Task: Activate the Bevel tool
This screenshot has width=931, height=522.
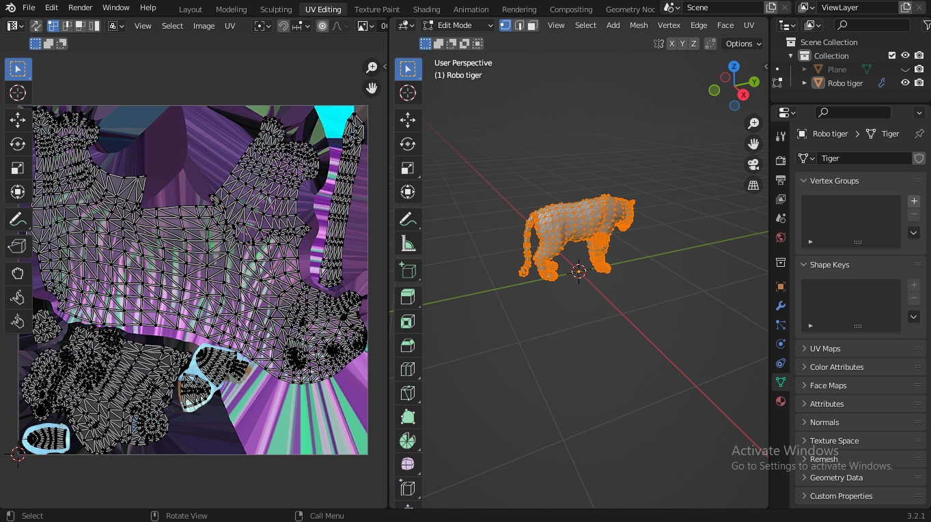Action: coord(408,345)
